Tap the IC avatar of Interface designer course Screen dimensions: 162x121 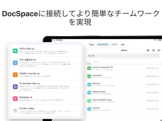[89, 101]
